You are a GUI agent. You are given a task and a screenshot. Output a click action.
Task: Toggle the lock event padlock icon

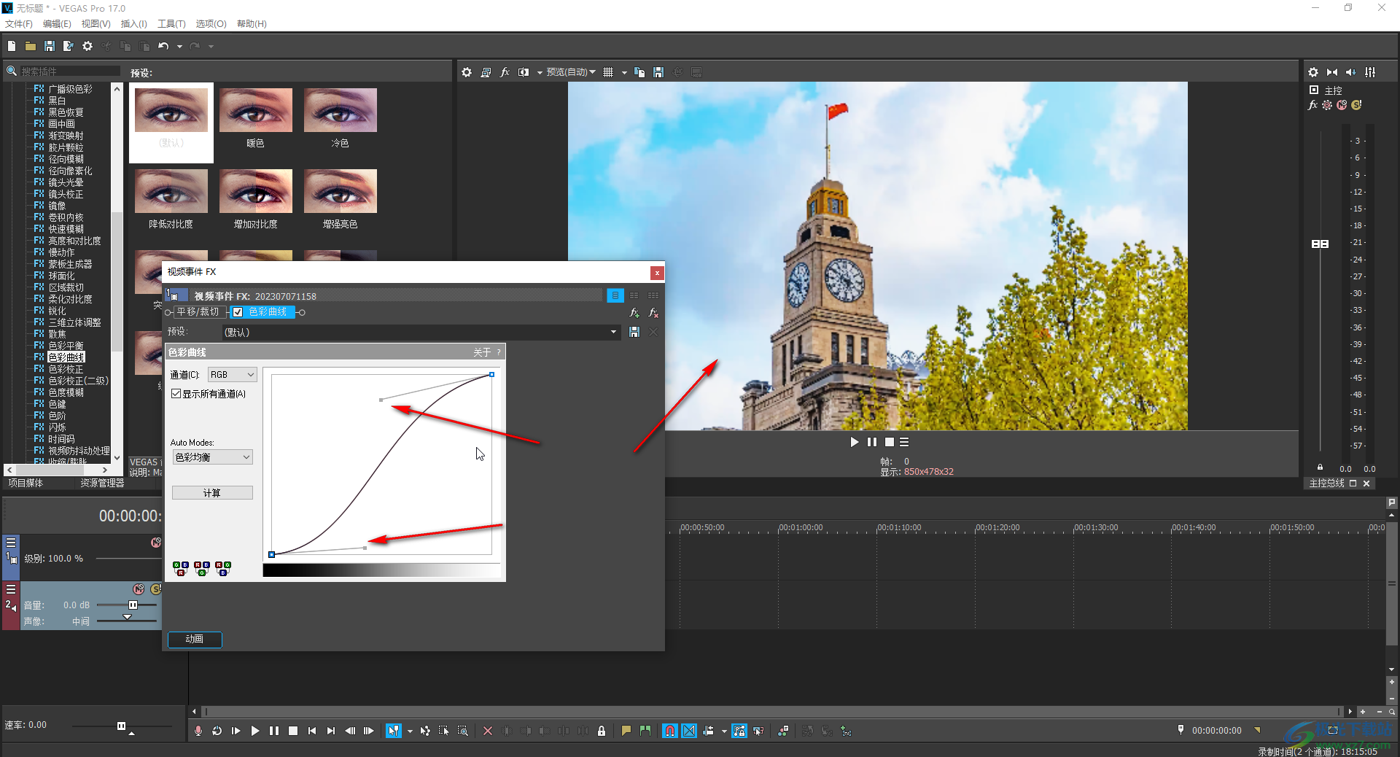point(602,731)
